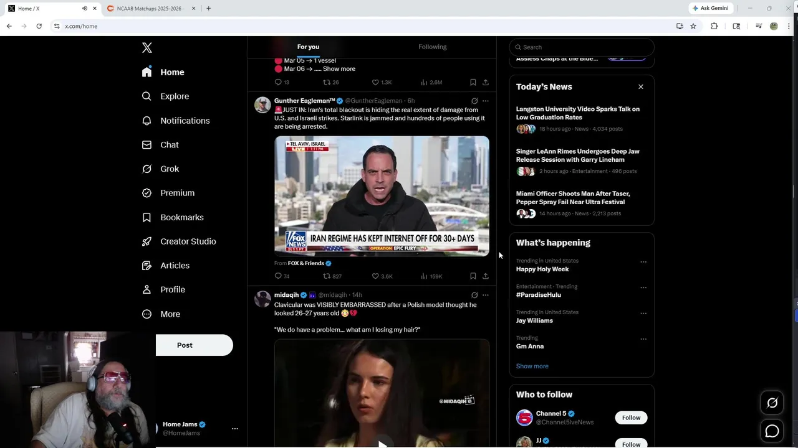Open options for Happy Holy Week trend
798x448 pixels.
pyautogui.click(x=643, y=262)
